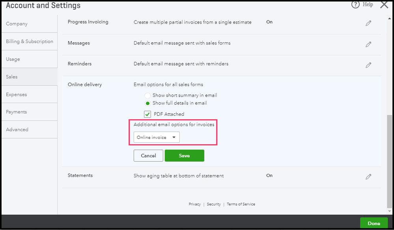Open the Online invoice dropdown

click(x=157, y=138)
